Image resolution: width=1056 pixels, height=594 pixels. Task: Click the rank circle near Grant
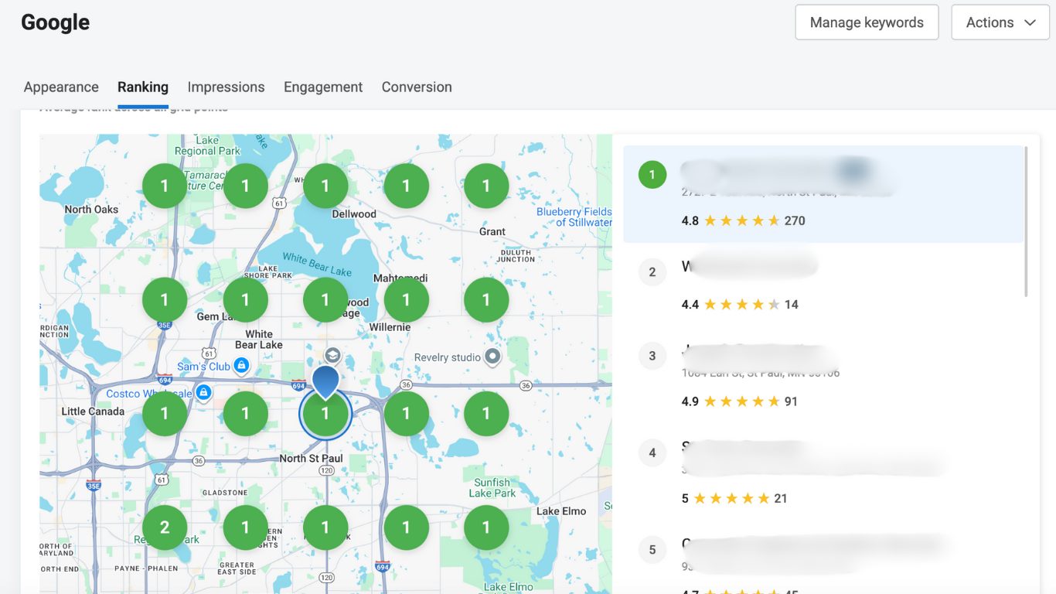[x=486, y=186]
